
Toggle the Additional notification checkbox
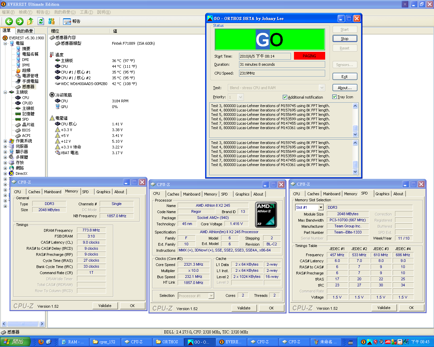285,97
